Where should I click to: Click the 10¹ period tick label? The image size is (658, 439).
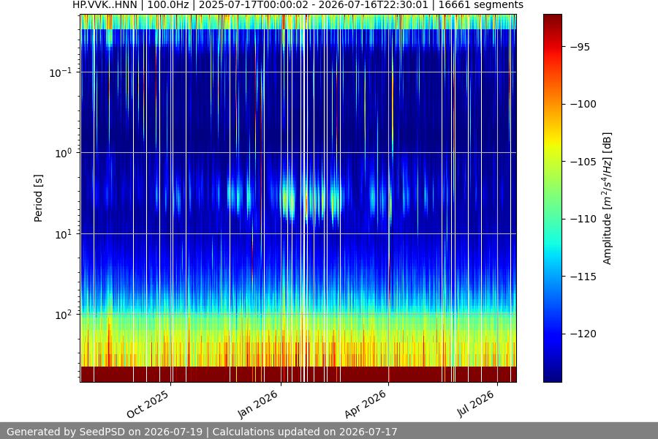64,234
